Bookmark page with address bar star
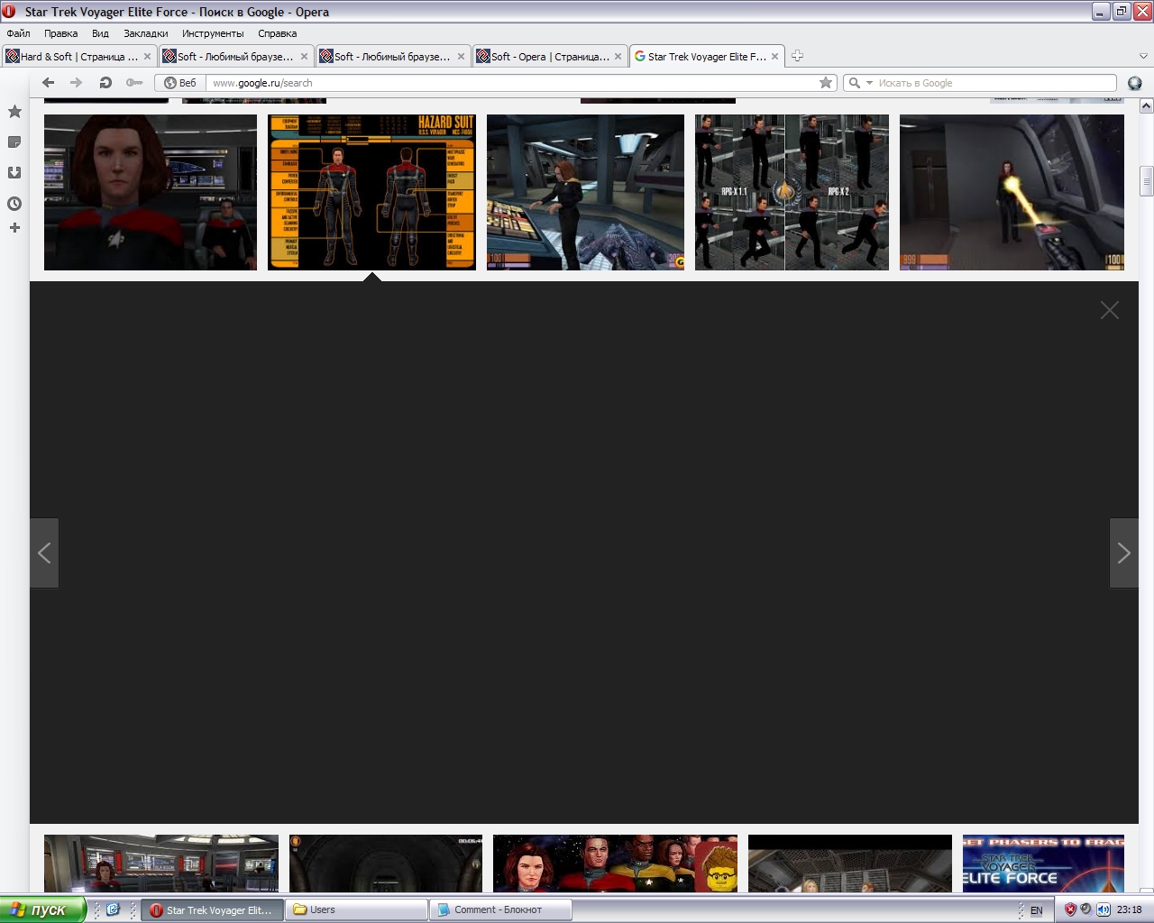 click(x=826, y=83)
